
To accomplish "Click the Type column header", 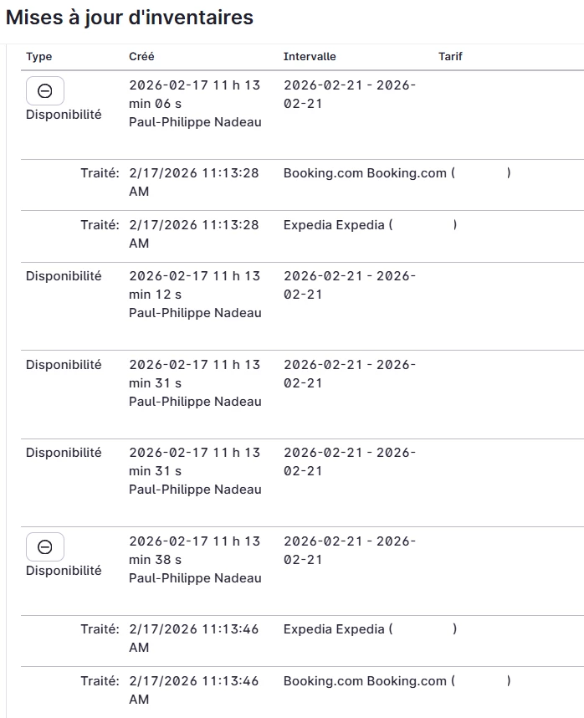I will 39,57.
